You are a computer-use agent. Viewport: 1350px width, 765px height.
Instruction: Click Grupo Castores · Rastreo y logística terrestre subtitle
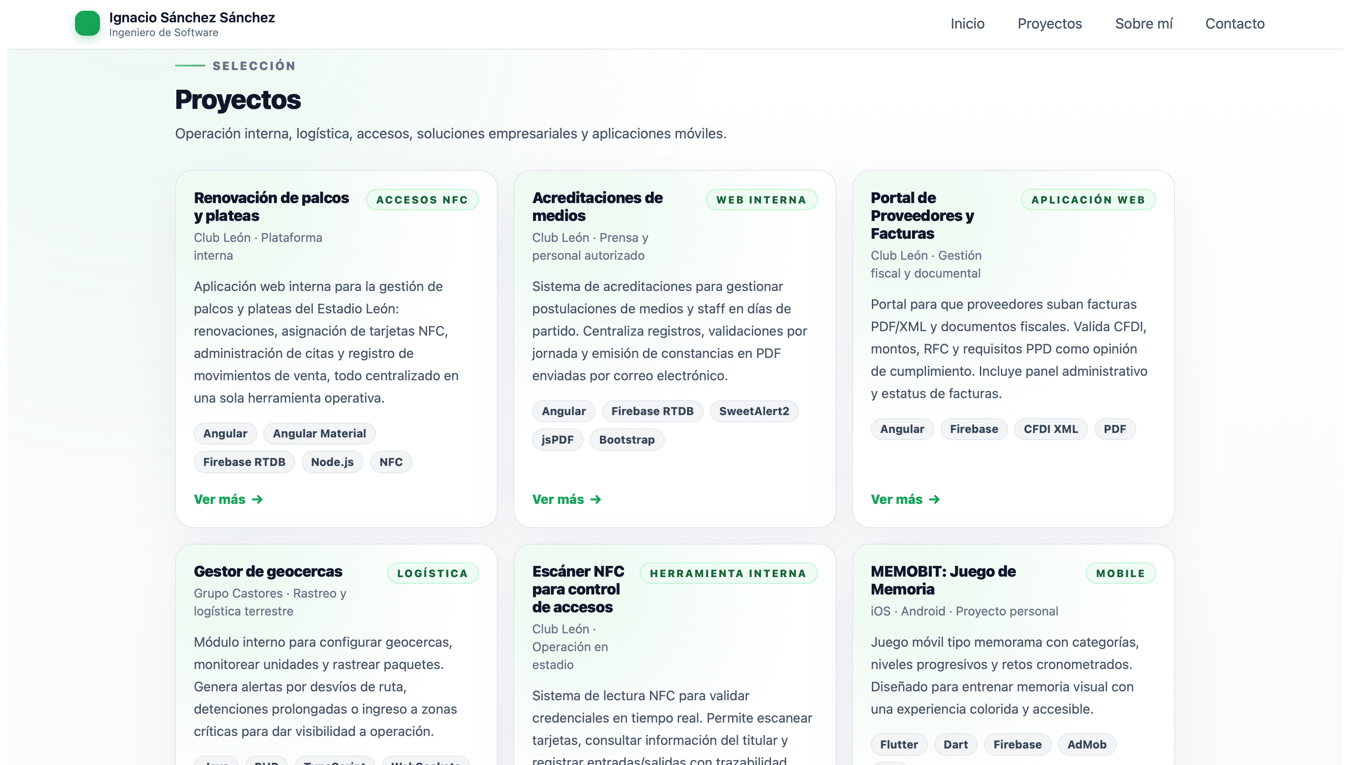(270, 602)
